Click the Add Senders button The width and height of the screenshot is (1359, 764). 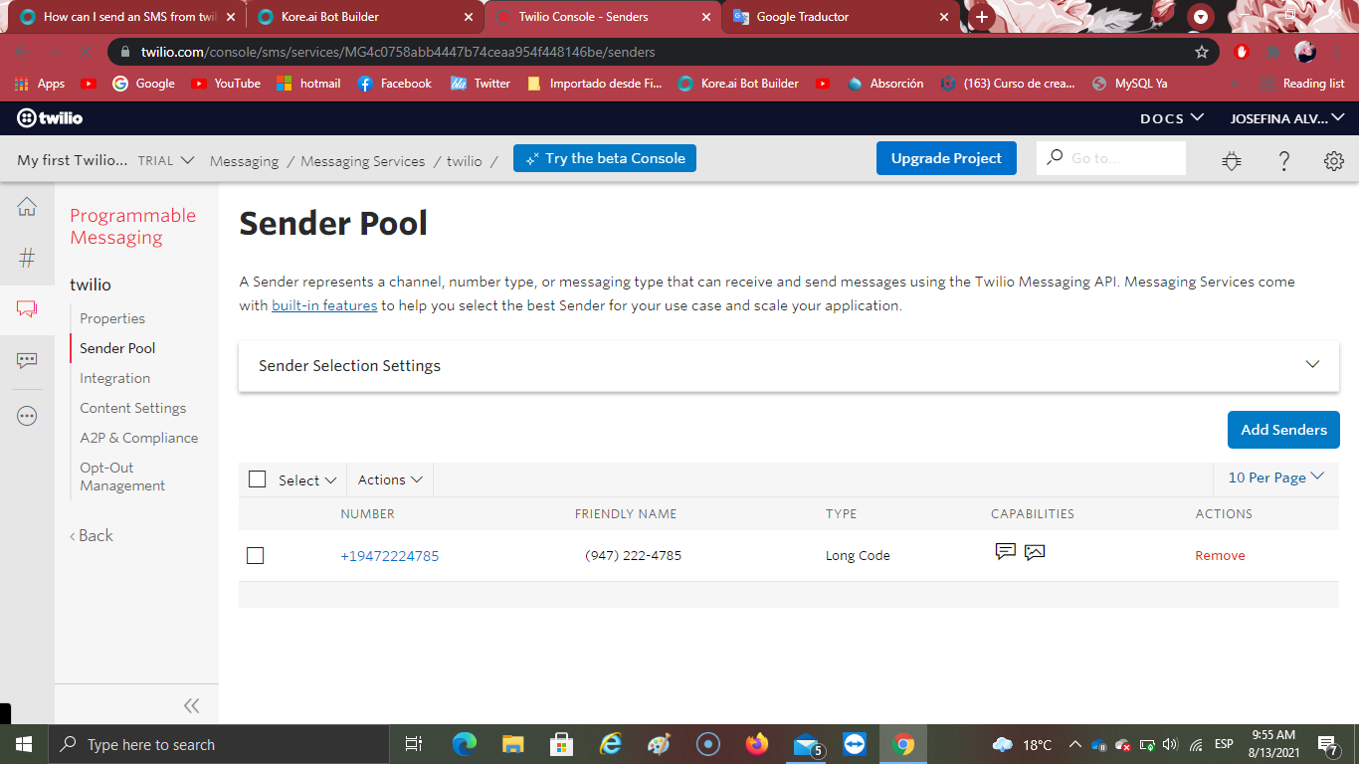(1283, 430)
